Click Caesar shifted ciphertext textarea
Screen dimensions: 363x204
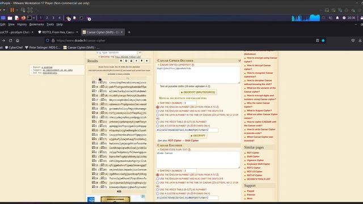click(198, 75)
